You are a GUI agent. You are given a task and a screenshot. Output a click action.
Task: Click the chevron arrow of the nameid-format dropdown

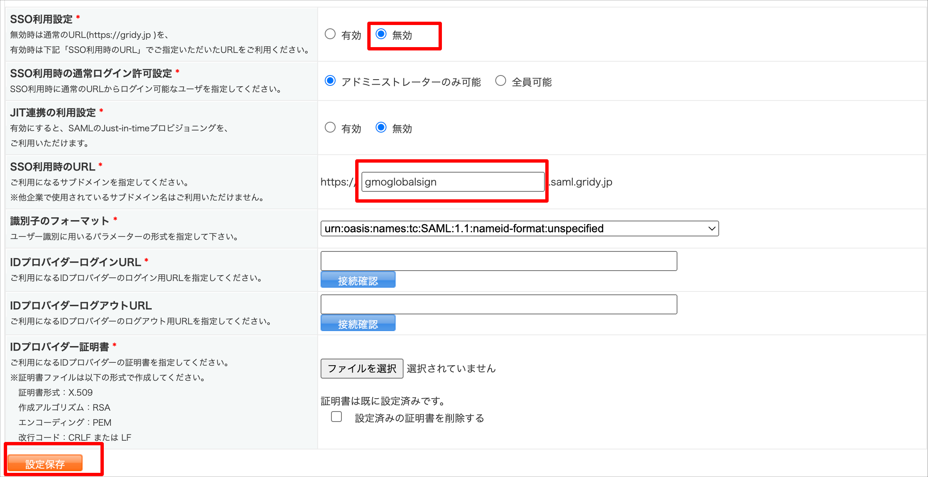tap(712, 228)
